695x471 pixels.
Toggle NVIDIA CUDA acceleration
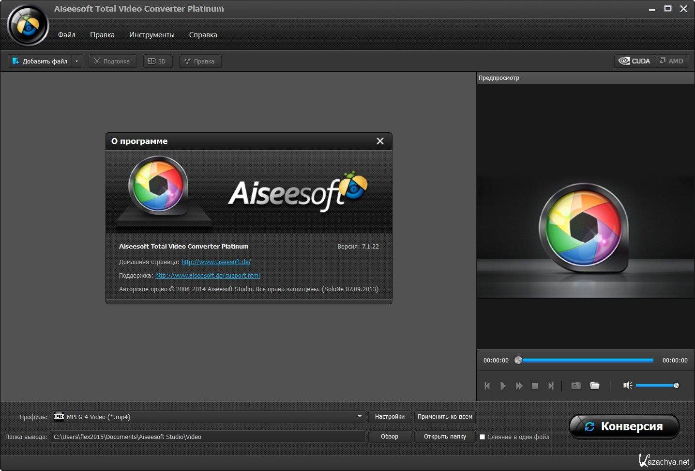coord(635,61)
